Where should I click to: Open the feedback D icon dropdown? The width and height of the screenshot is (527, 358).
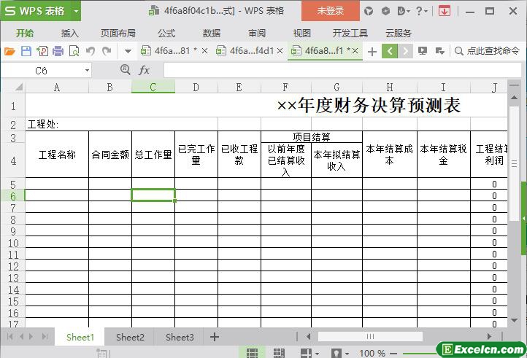point(404,11)
